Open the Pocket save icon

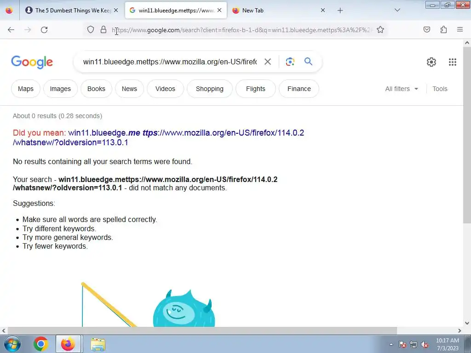pyautogui.click(x=426, y=29)
